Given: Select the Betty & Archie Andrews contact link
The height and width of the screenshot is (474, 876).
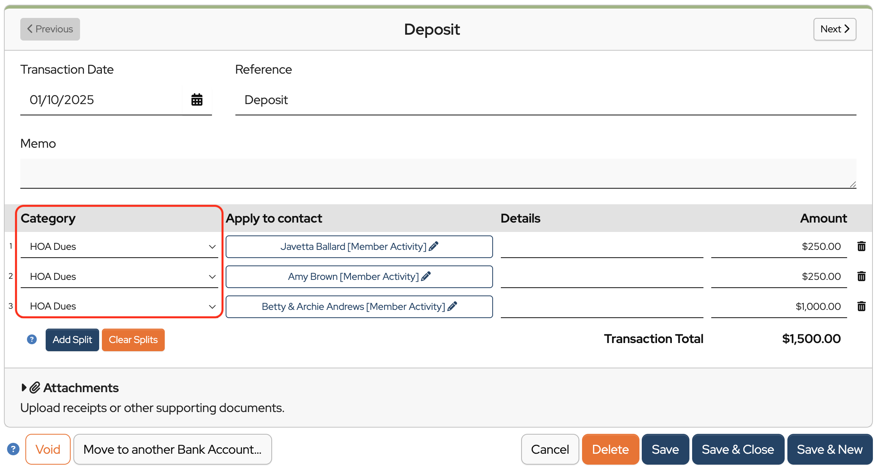Looking at the screenshot, I should 353,307.
